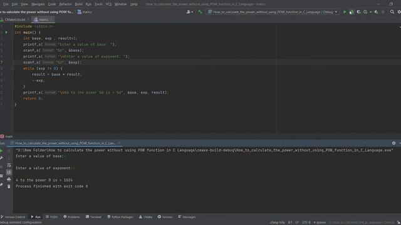Click the 4 spaces indent setting

click(320, 222)
